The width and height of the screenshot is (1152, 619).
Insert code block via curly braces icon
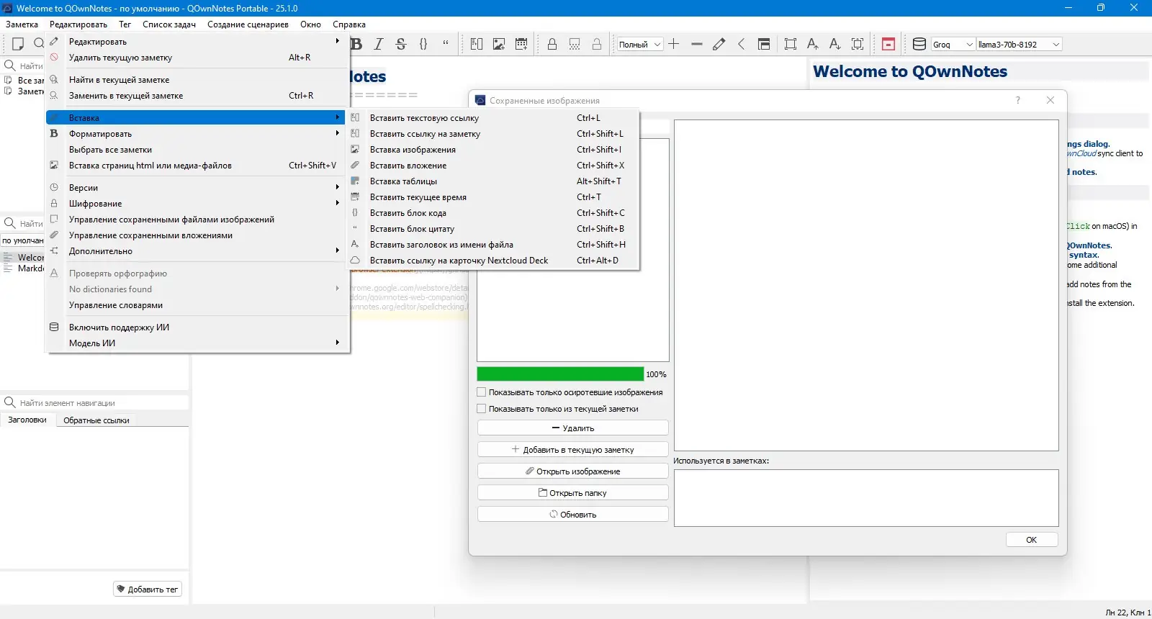(423, 44)
